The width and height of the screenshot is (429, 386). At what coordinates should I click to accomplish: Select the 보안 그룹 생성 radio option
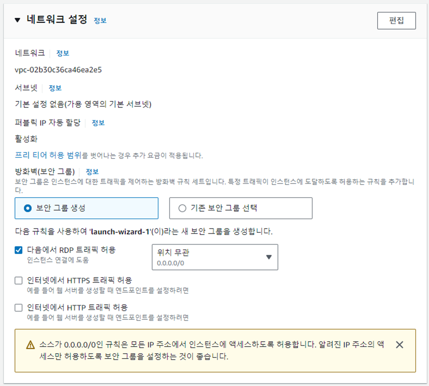tap(87, 208)
